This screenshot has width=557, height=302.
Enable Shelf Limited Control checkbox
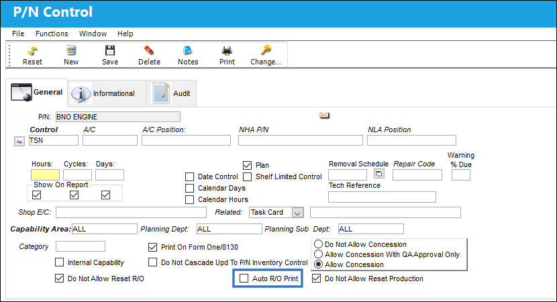247,177
